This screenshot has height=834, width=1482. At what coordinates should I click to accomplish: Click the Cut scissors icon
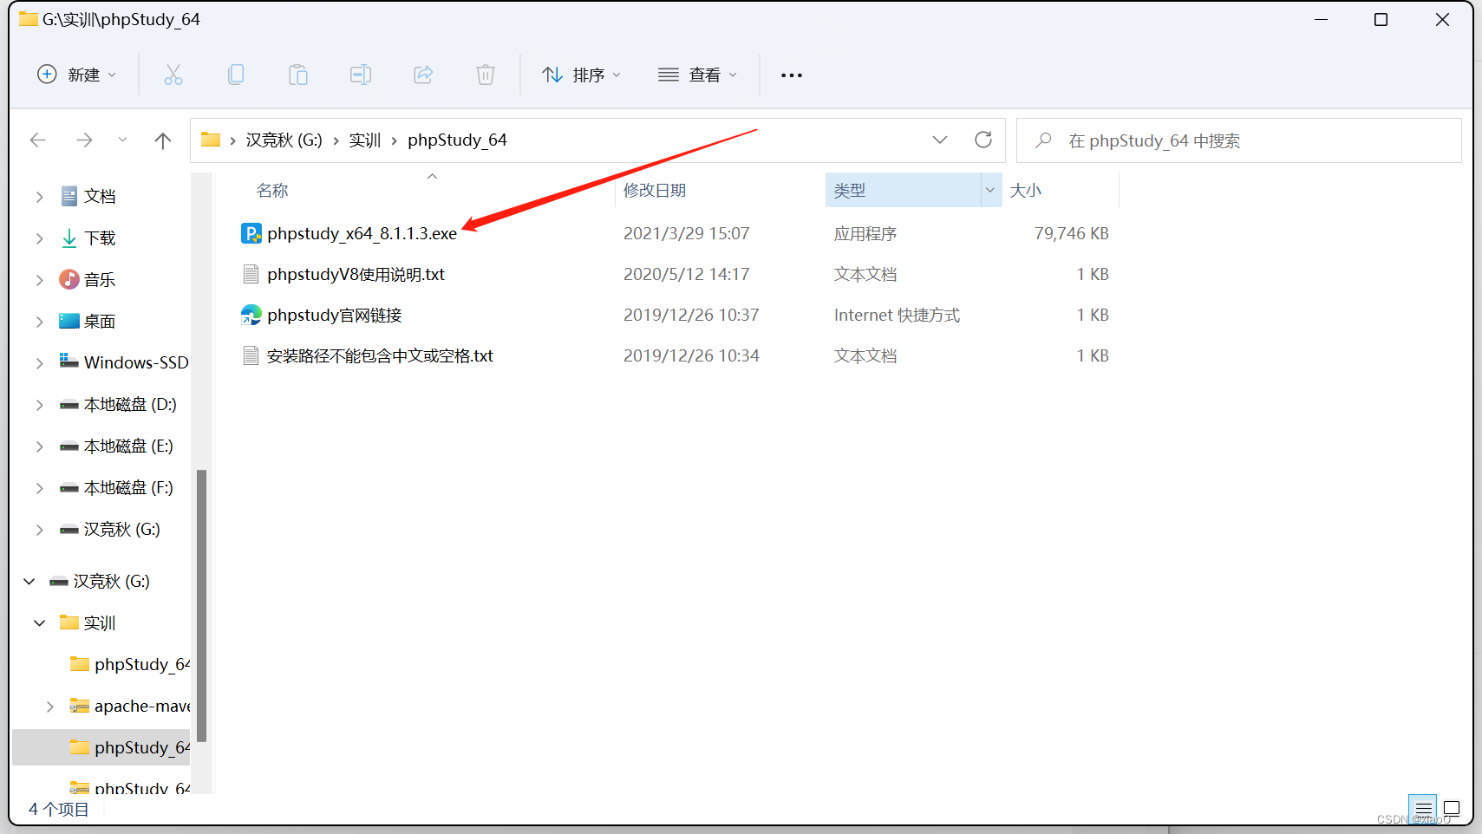(x=173, y=75)
